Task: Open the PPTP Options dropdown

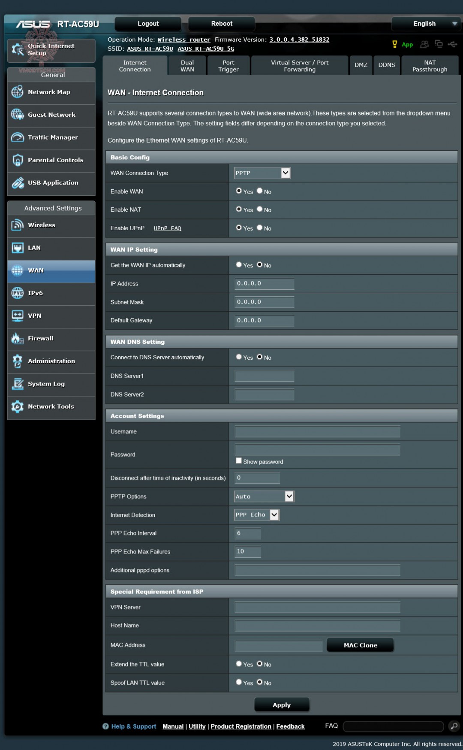Action: point(264,496)
